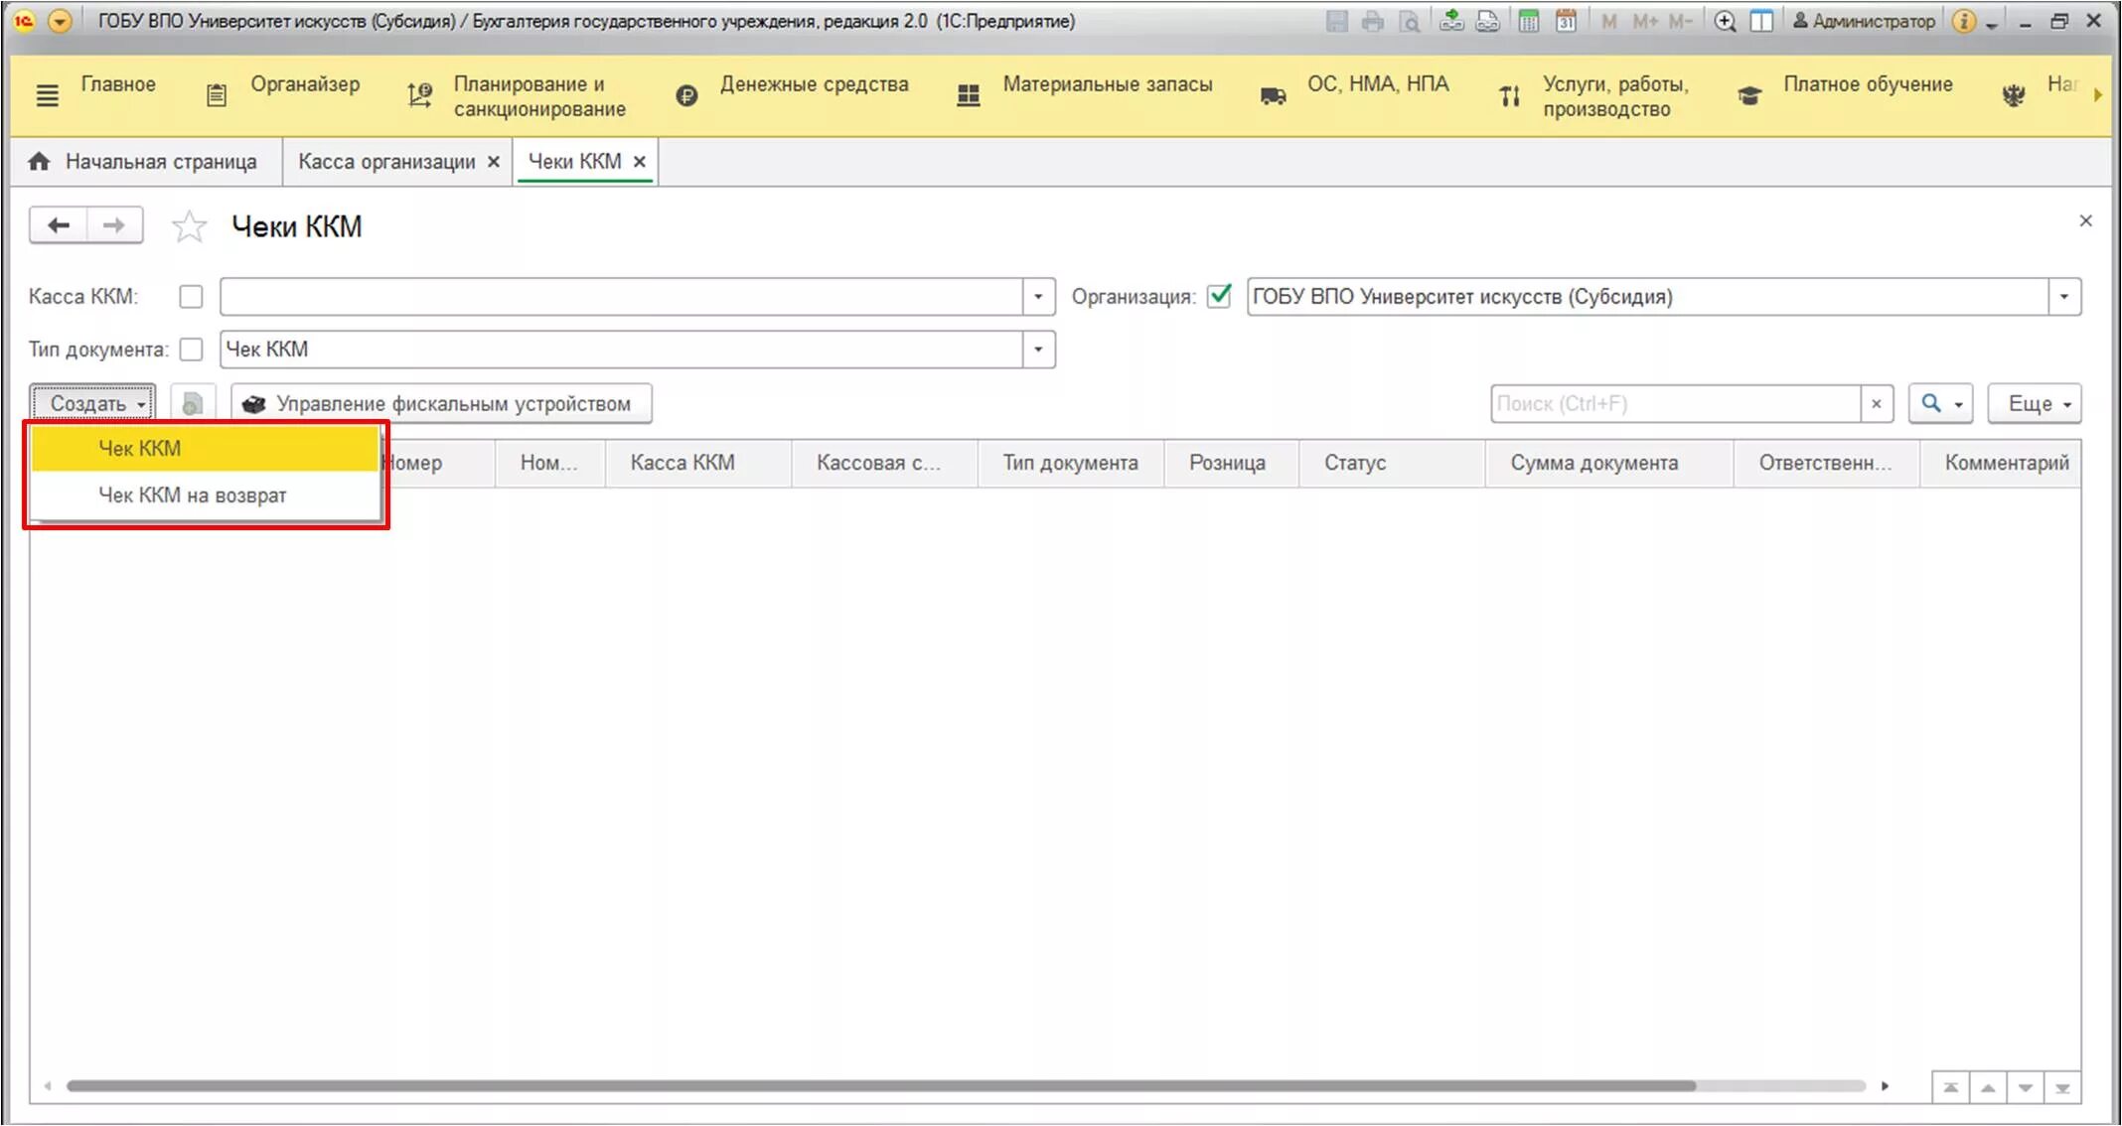This screenshot has width=2122, height=1126.
Task: Enable the Тип документа filter checkbox
Action: coord(191,350)
